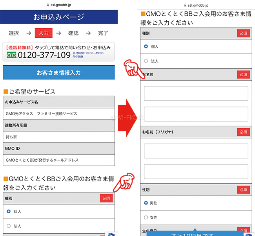
Task: Choose 個人 radio in the right screen
Action: click(x=146, y=46)
